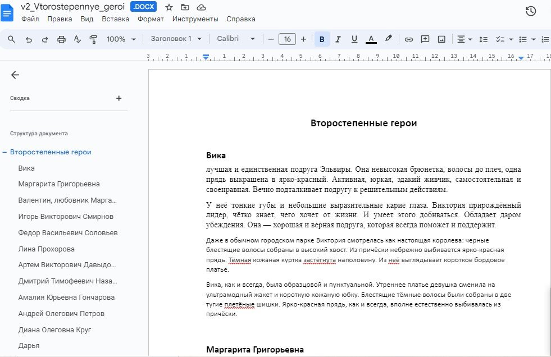Open the Формат menu
The width and height of the screenshot is (551, 357).
[151, 19]
